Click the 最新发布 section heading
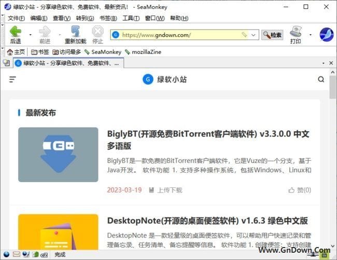 40,113
